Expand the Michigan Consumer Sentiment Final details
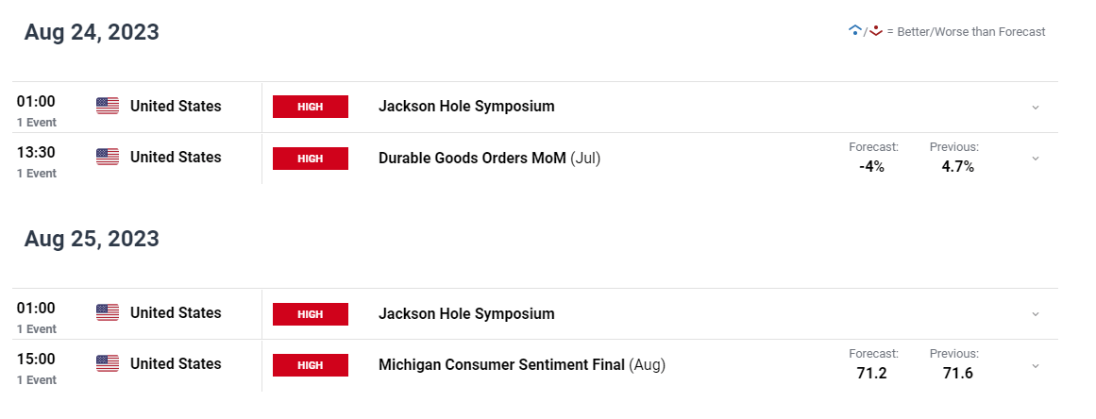This screenshot has height=419, width=1096. [x=1036, y=365]
